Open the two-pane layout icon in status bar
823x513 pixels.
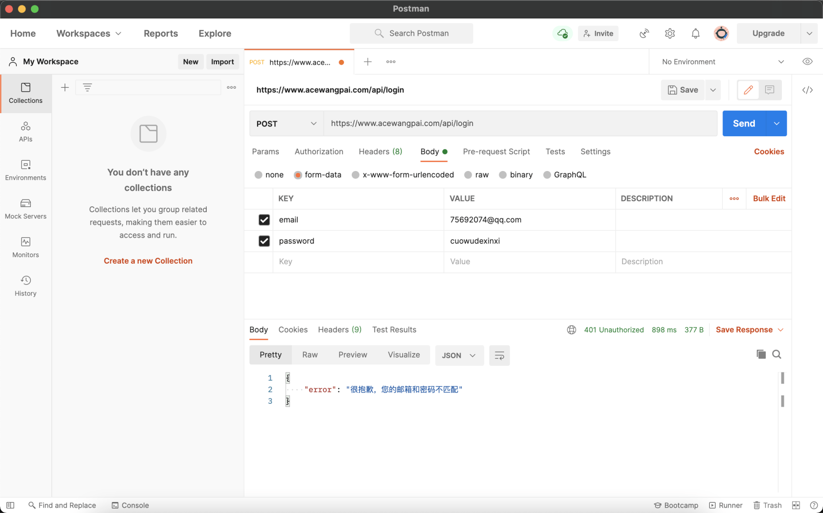pyautogui.click(x=796, y=505)
